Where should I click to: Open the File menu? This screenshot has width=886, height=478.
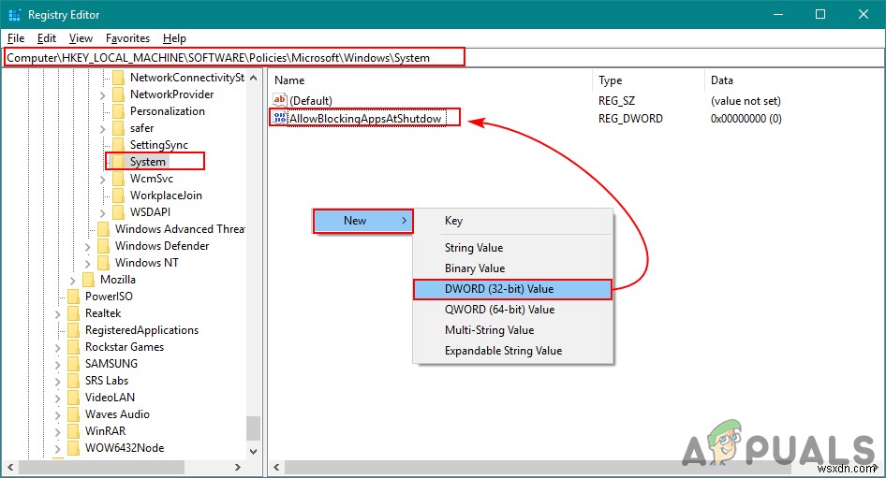pos(16,37)
